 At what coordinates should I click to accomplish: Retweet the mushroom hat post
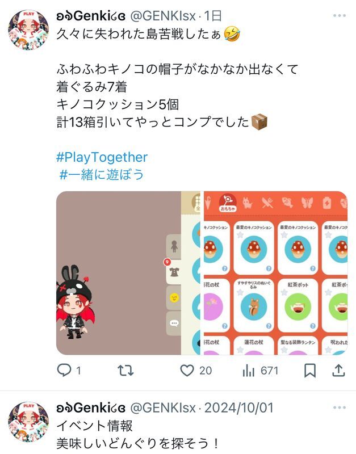[125, 371]
